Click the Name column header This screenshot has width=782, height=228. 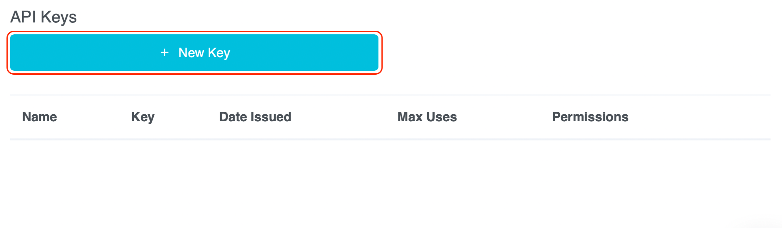39,117
